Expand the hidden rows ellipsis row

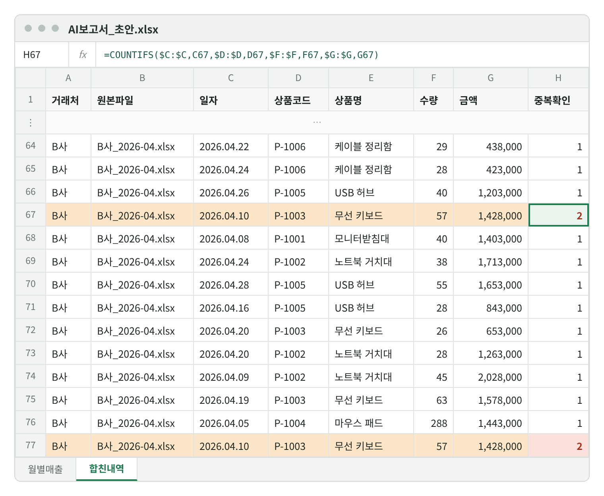click(x=317, y=122)
